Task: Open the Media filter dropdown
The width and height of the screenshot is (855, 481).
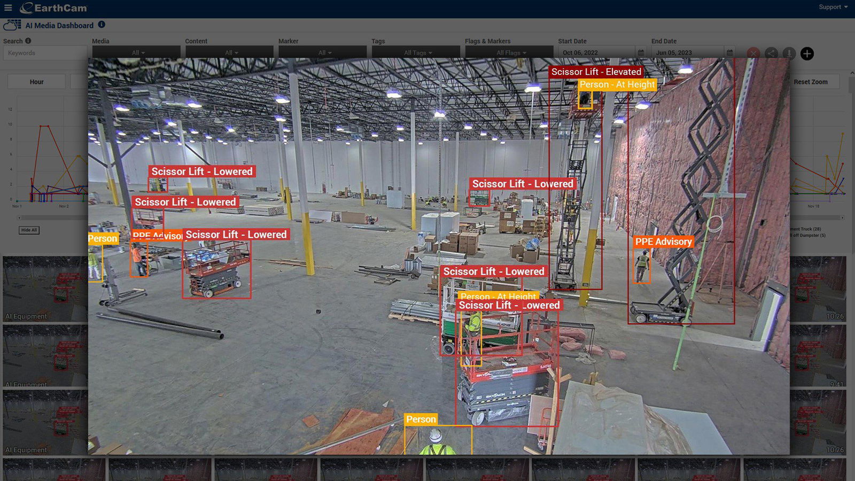Action: click(136, 53)
